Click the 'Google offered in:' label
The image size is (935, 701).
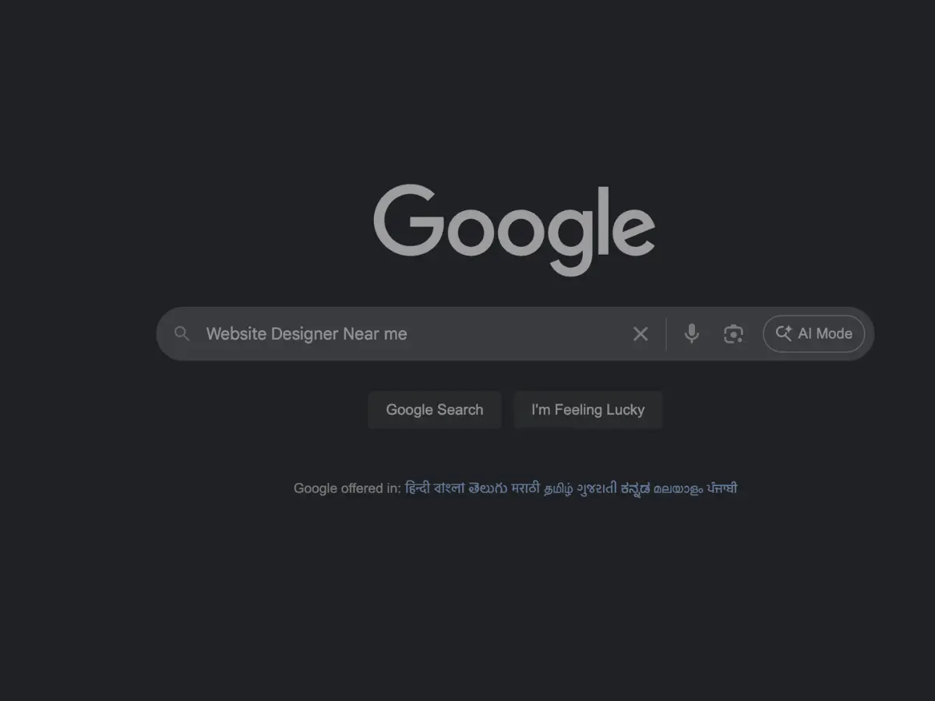pos(348,488)
